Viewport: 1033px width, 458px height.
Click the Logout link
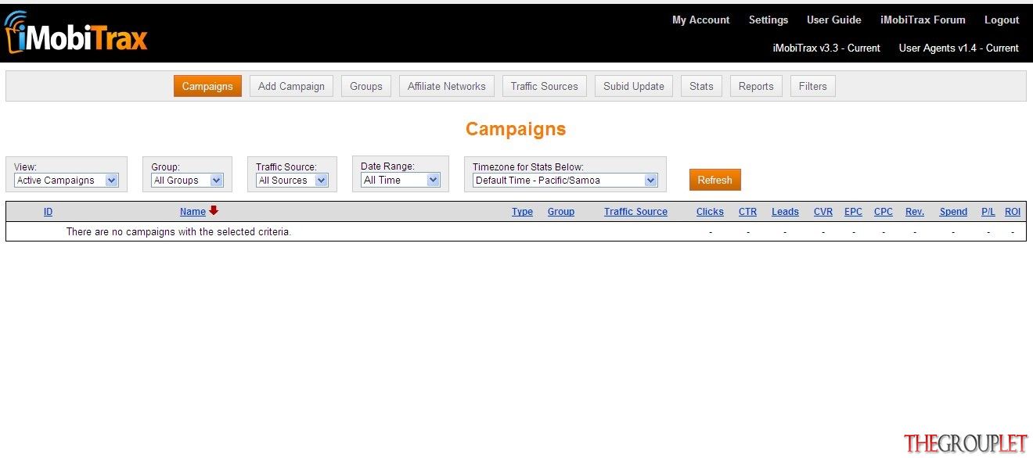(1002, 20)
